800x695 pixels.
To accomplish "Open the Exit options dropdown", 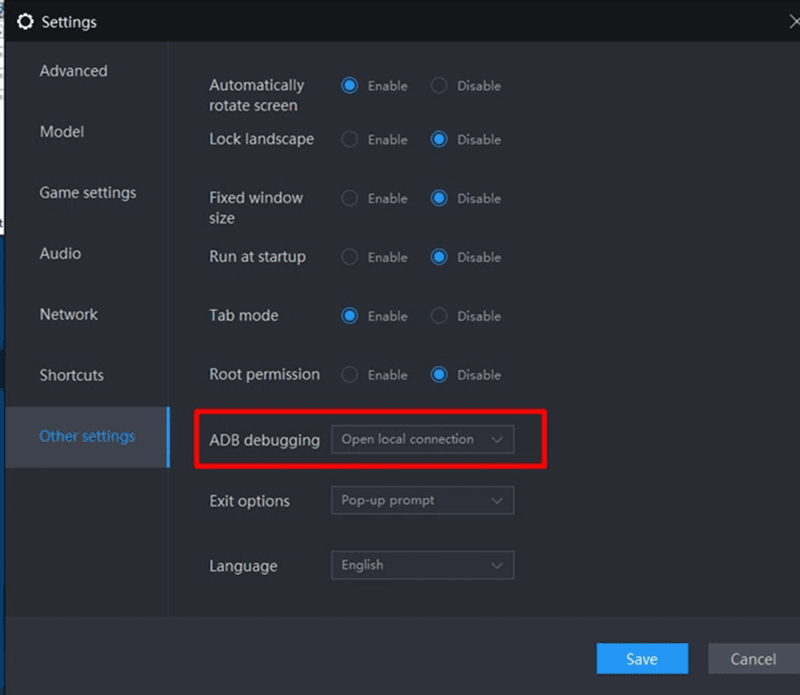I will (422, 501).
